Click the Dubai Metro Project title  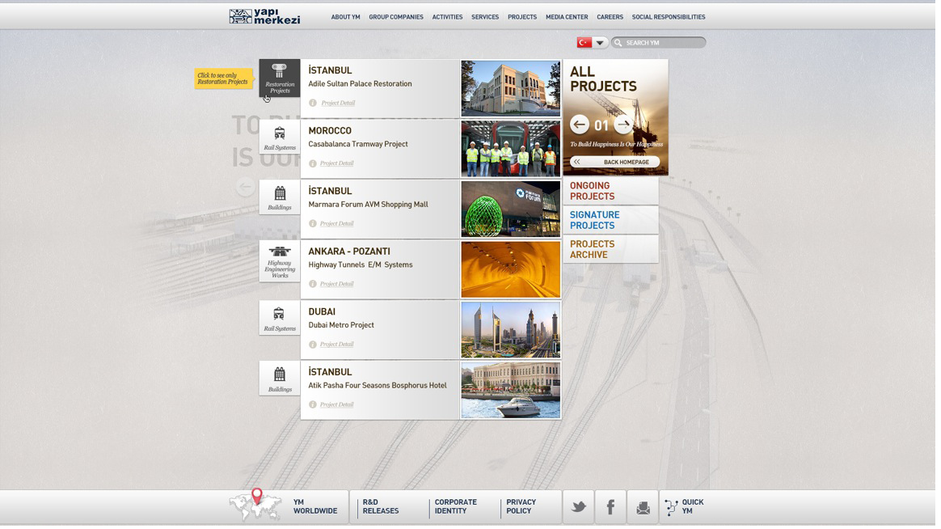pyautogui.click(x=343, y=326)
